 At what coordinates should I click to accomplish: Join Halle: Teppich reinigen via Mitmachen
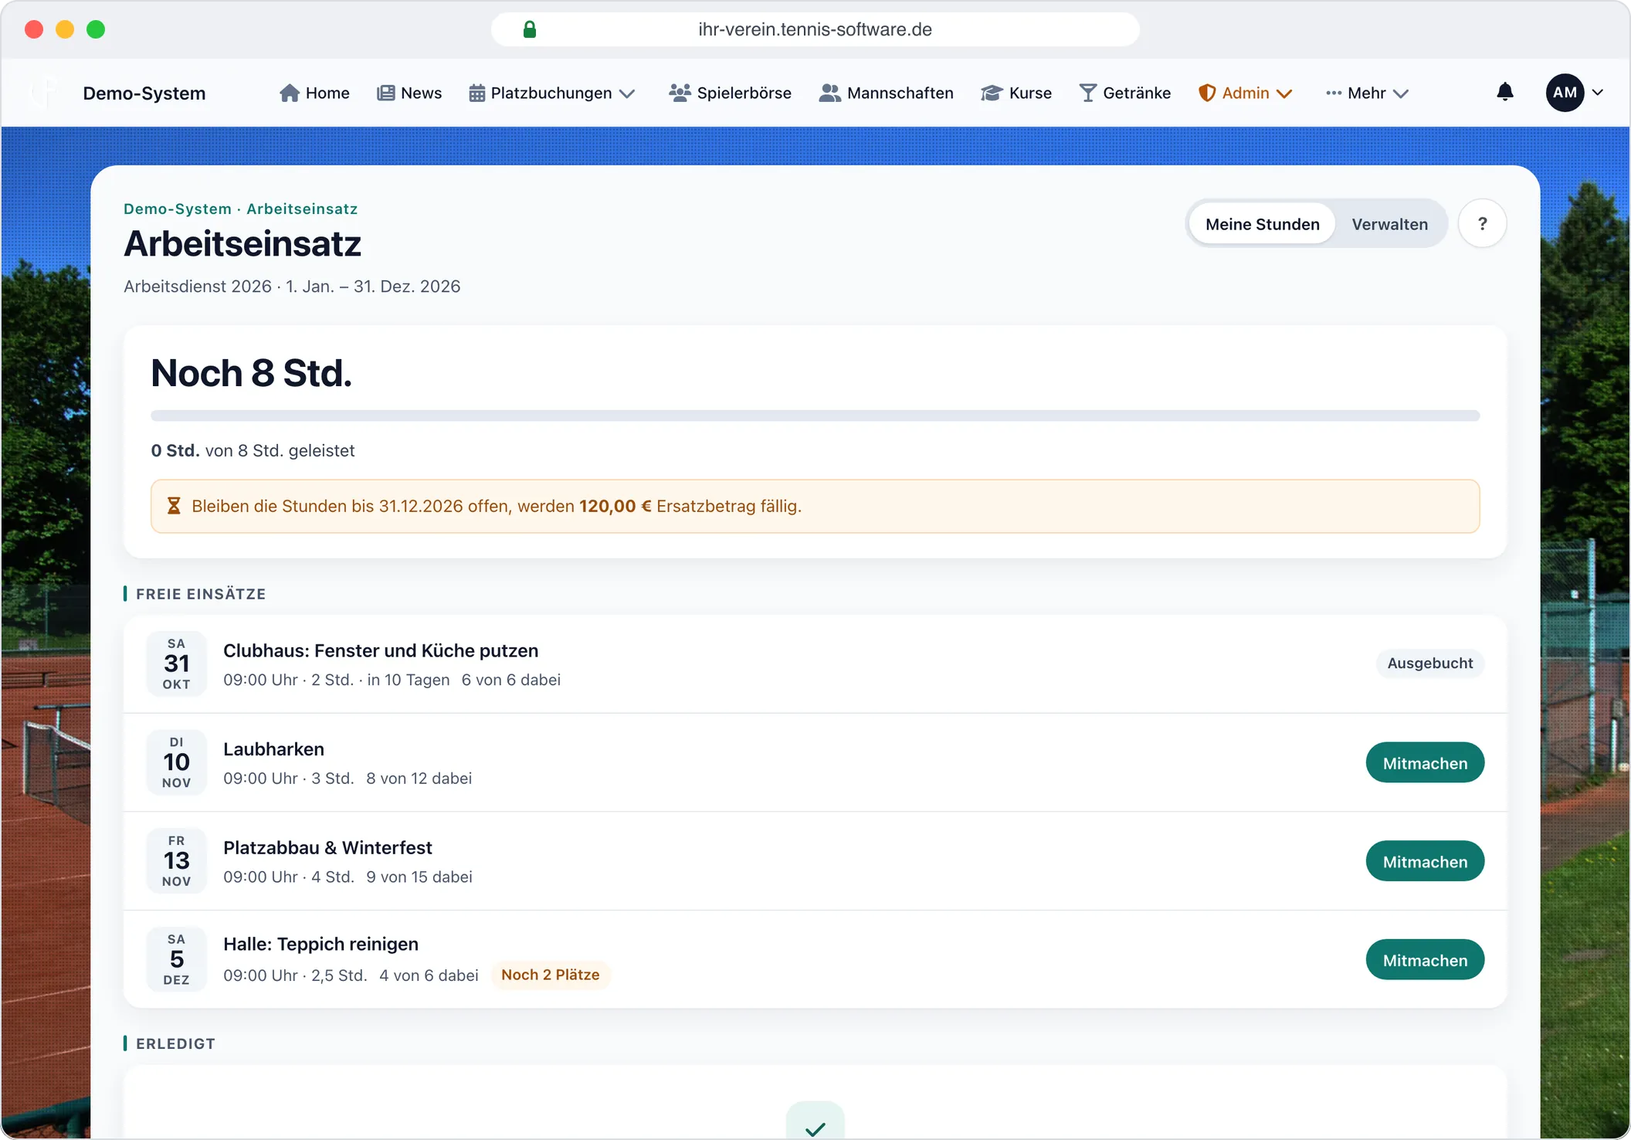pyautogui.click(x=1425, y=960)
